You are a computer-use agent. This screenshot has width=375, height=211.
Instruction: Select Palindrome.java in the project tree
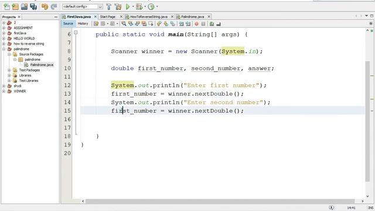(x=42, y=65)
